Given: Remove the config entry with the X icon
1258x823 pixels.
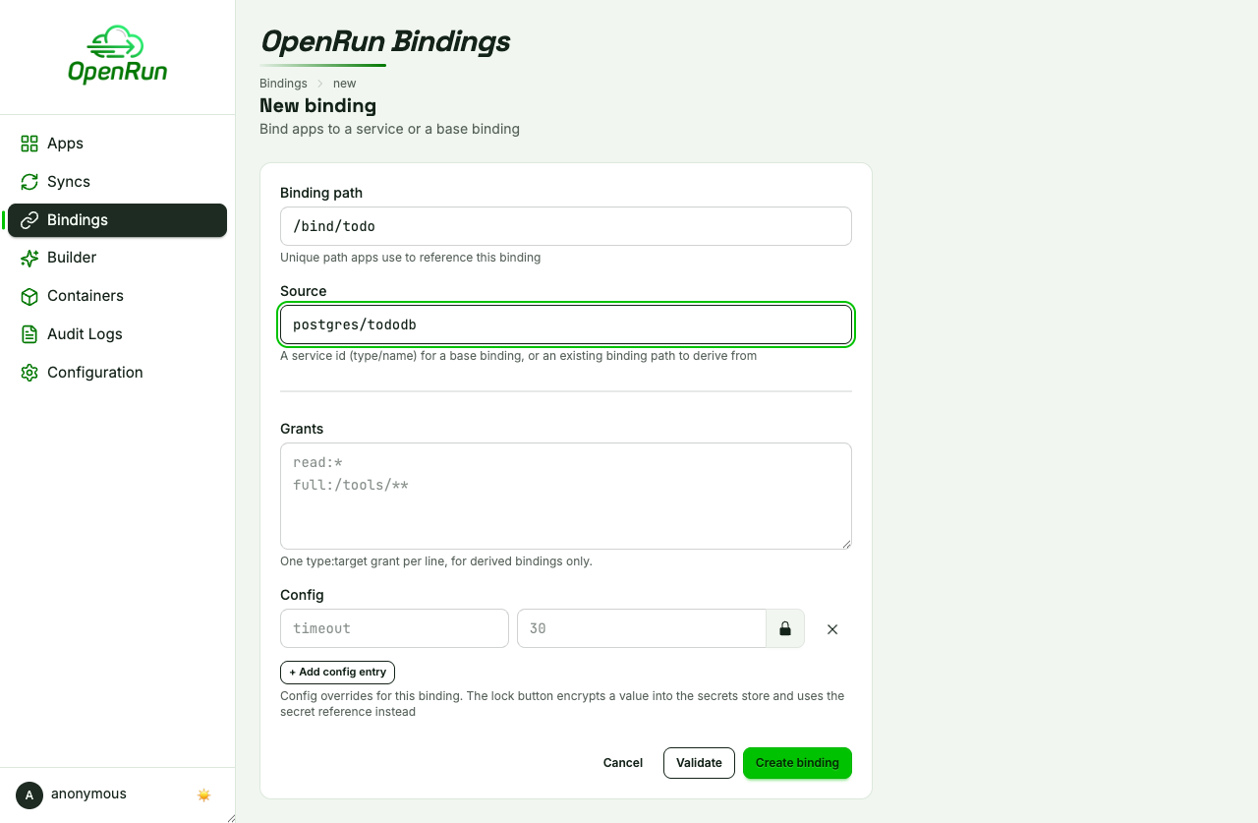Looking at the screenshot, I should tap(832, 629).
